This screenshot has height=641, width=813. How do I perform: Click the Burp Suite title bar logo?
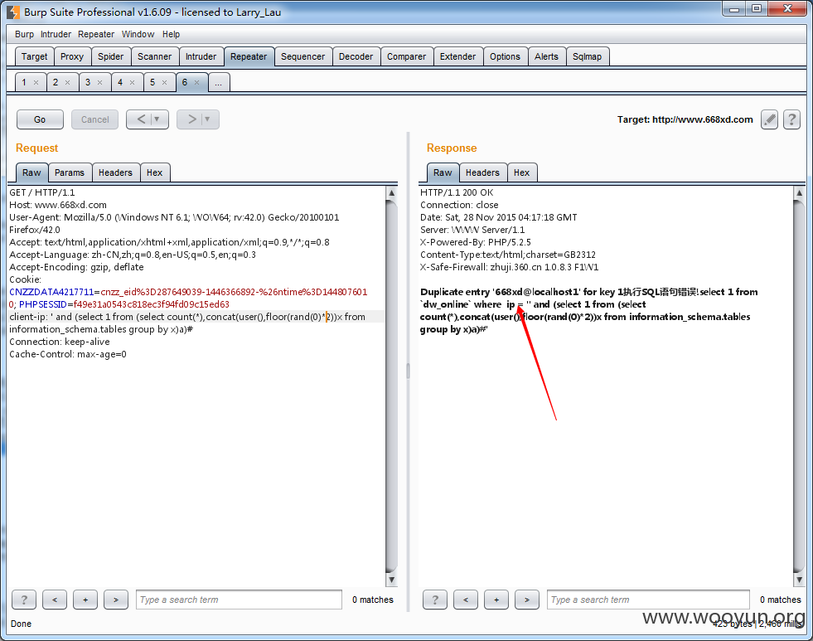coord(13,12)
